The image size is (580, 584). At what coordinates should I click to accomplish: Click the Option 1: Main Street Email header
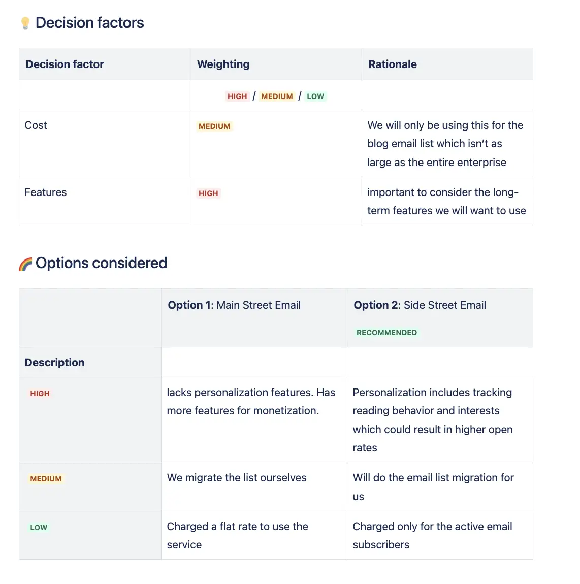click(x=234, y=305)
